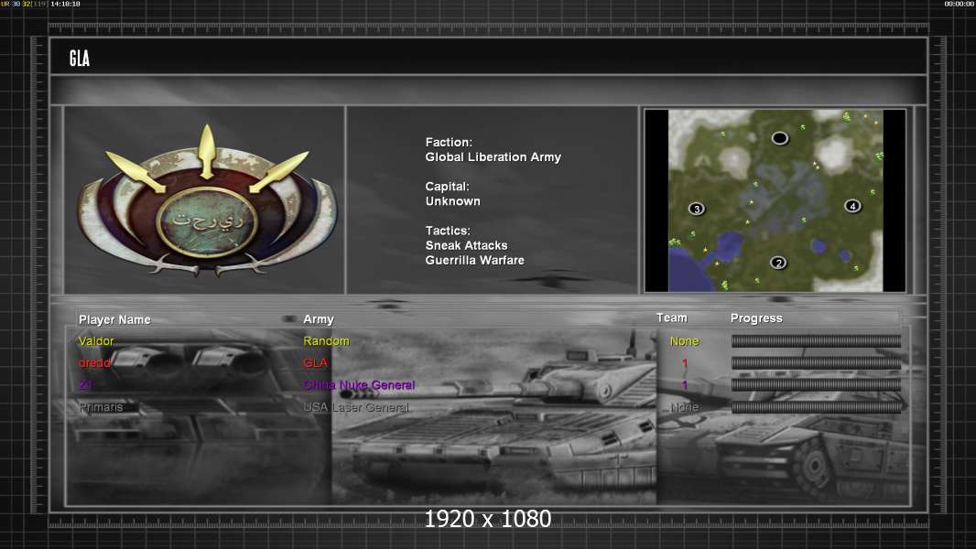
Task: Click dredd's team number 1
Action: pos(685,363)
